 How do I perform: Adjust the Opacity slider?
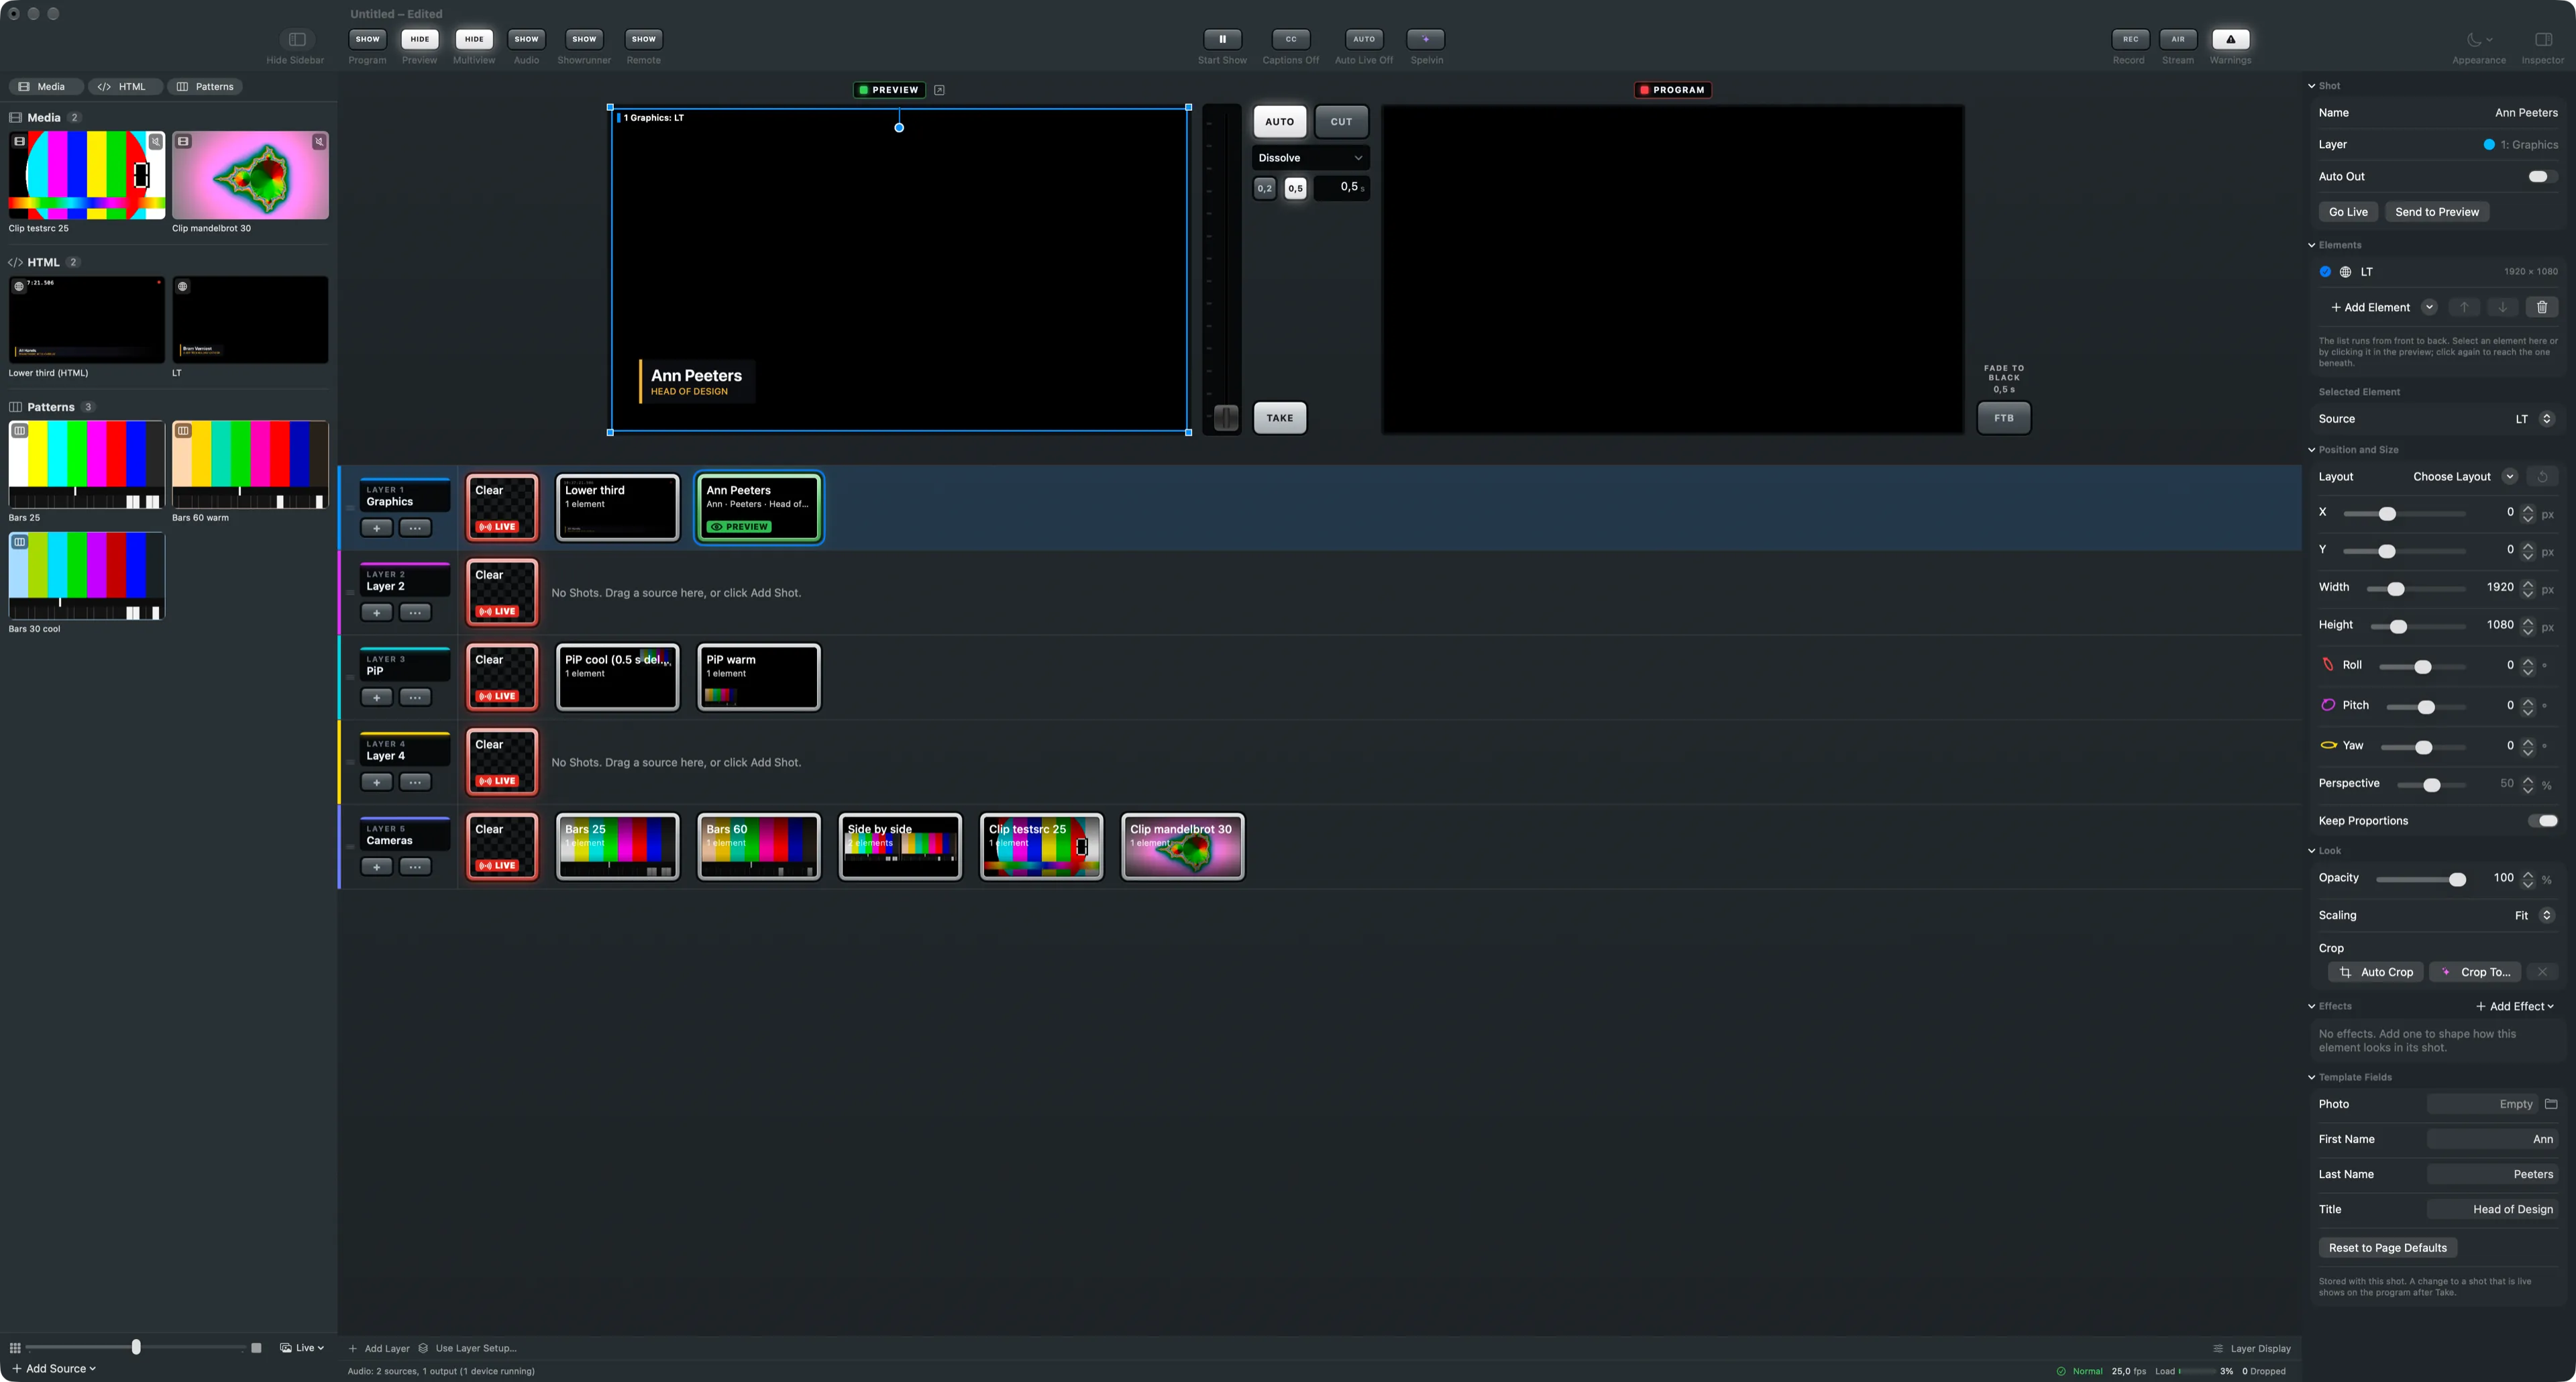(2420, 880)
